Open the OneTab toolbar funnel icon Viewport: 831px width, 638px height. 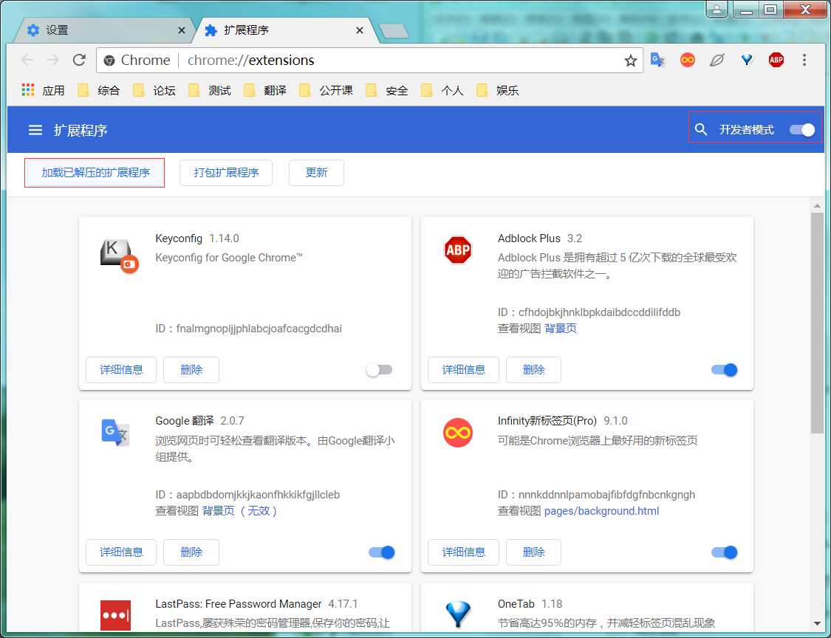coord(747,60)
